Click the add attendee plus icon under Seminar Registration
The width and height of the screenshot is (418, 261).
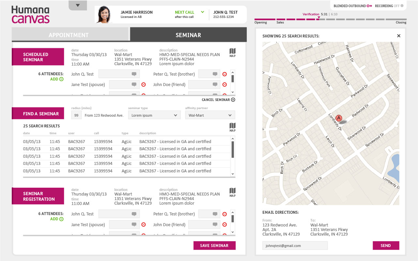(x=61, y=219)
